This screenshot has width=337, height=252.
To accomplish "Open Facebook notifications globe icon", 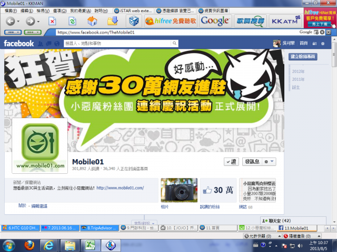I will [x=57, y=44].
